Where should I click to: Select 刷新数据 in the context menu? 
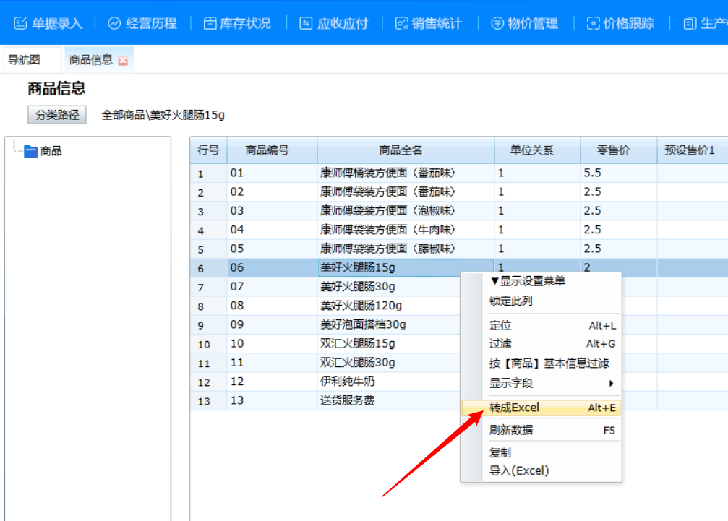pos(511,430)
